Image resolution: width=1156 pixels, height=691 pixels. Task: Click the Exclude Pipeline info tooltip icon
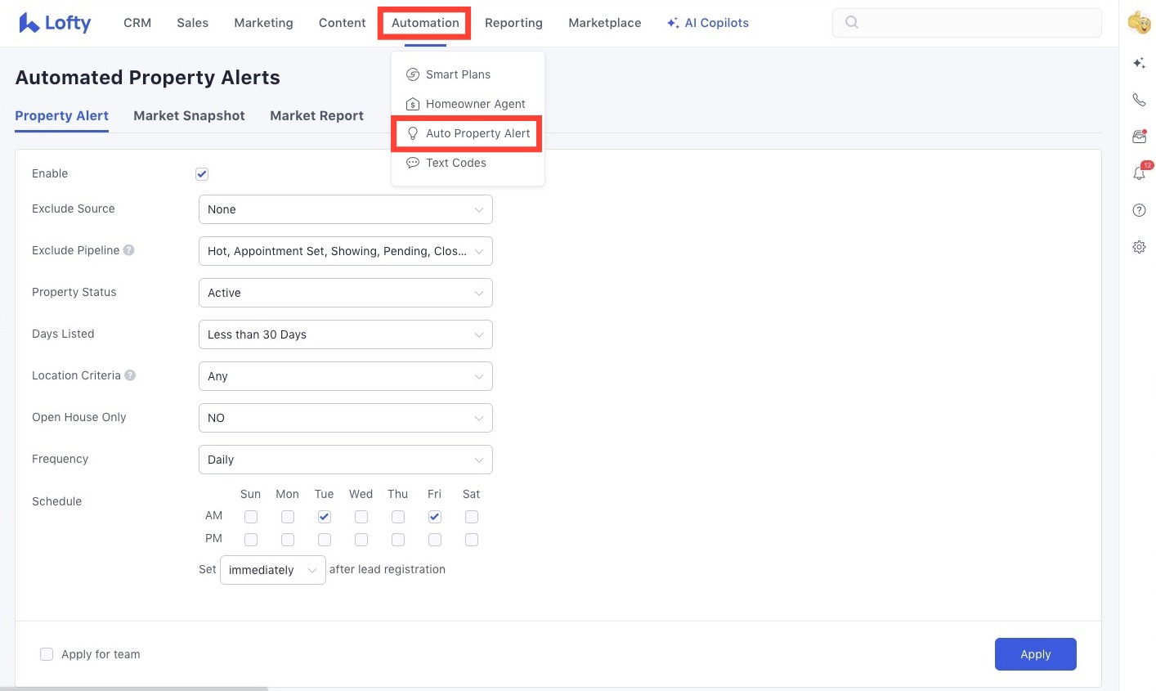129,250
